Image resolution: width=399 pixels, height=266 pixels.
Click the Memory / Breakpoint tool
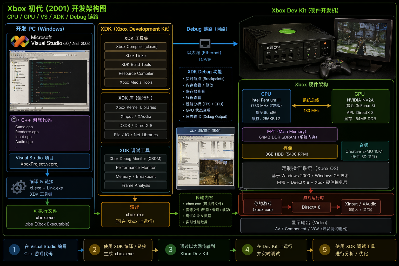136,176
